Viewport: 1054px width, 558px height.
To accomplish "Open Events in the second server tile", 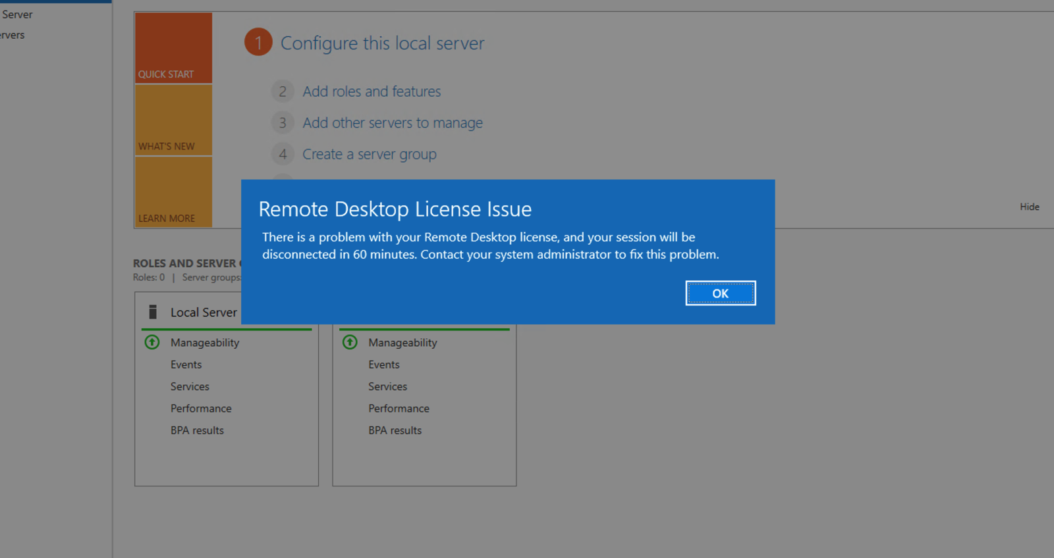I will [384, 365].
